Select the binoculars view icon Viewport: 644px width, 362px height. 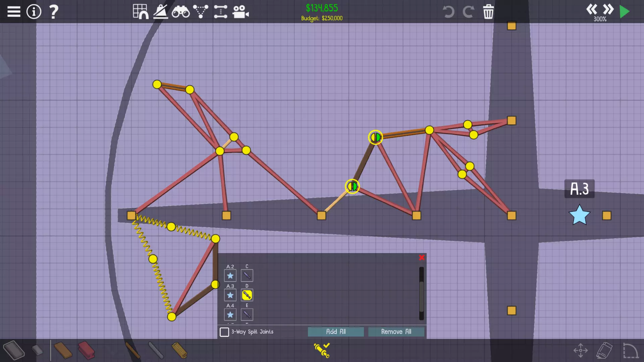coord(180,12)
